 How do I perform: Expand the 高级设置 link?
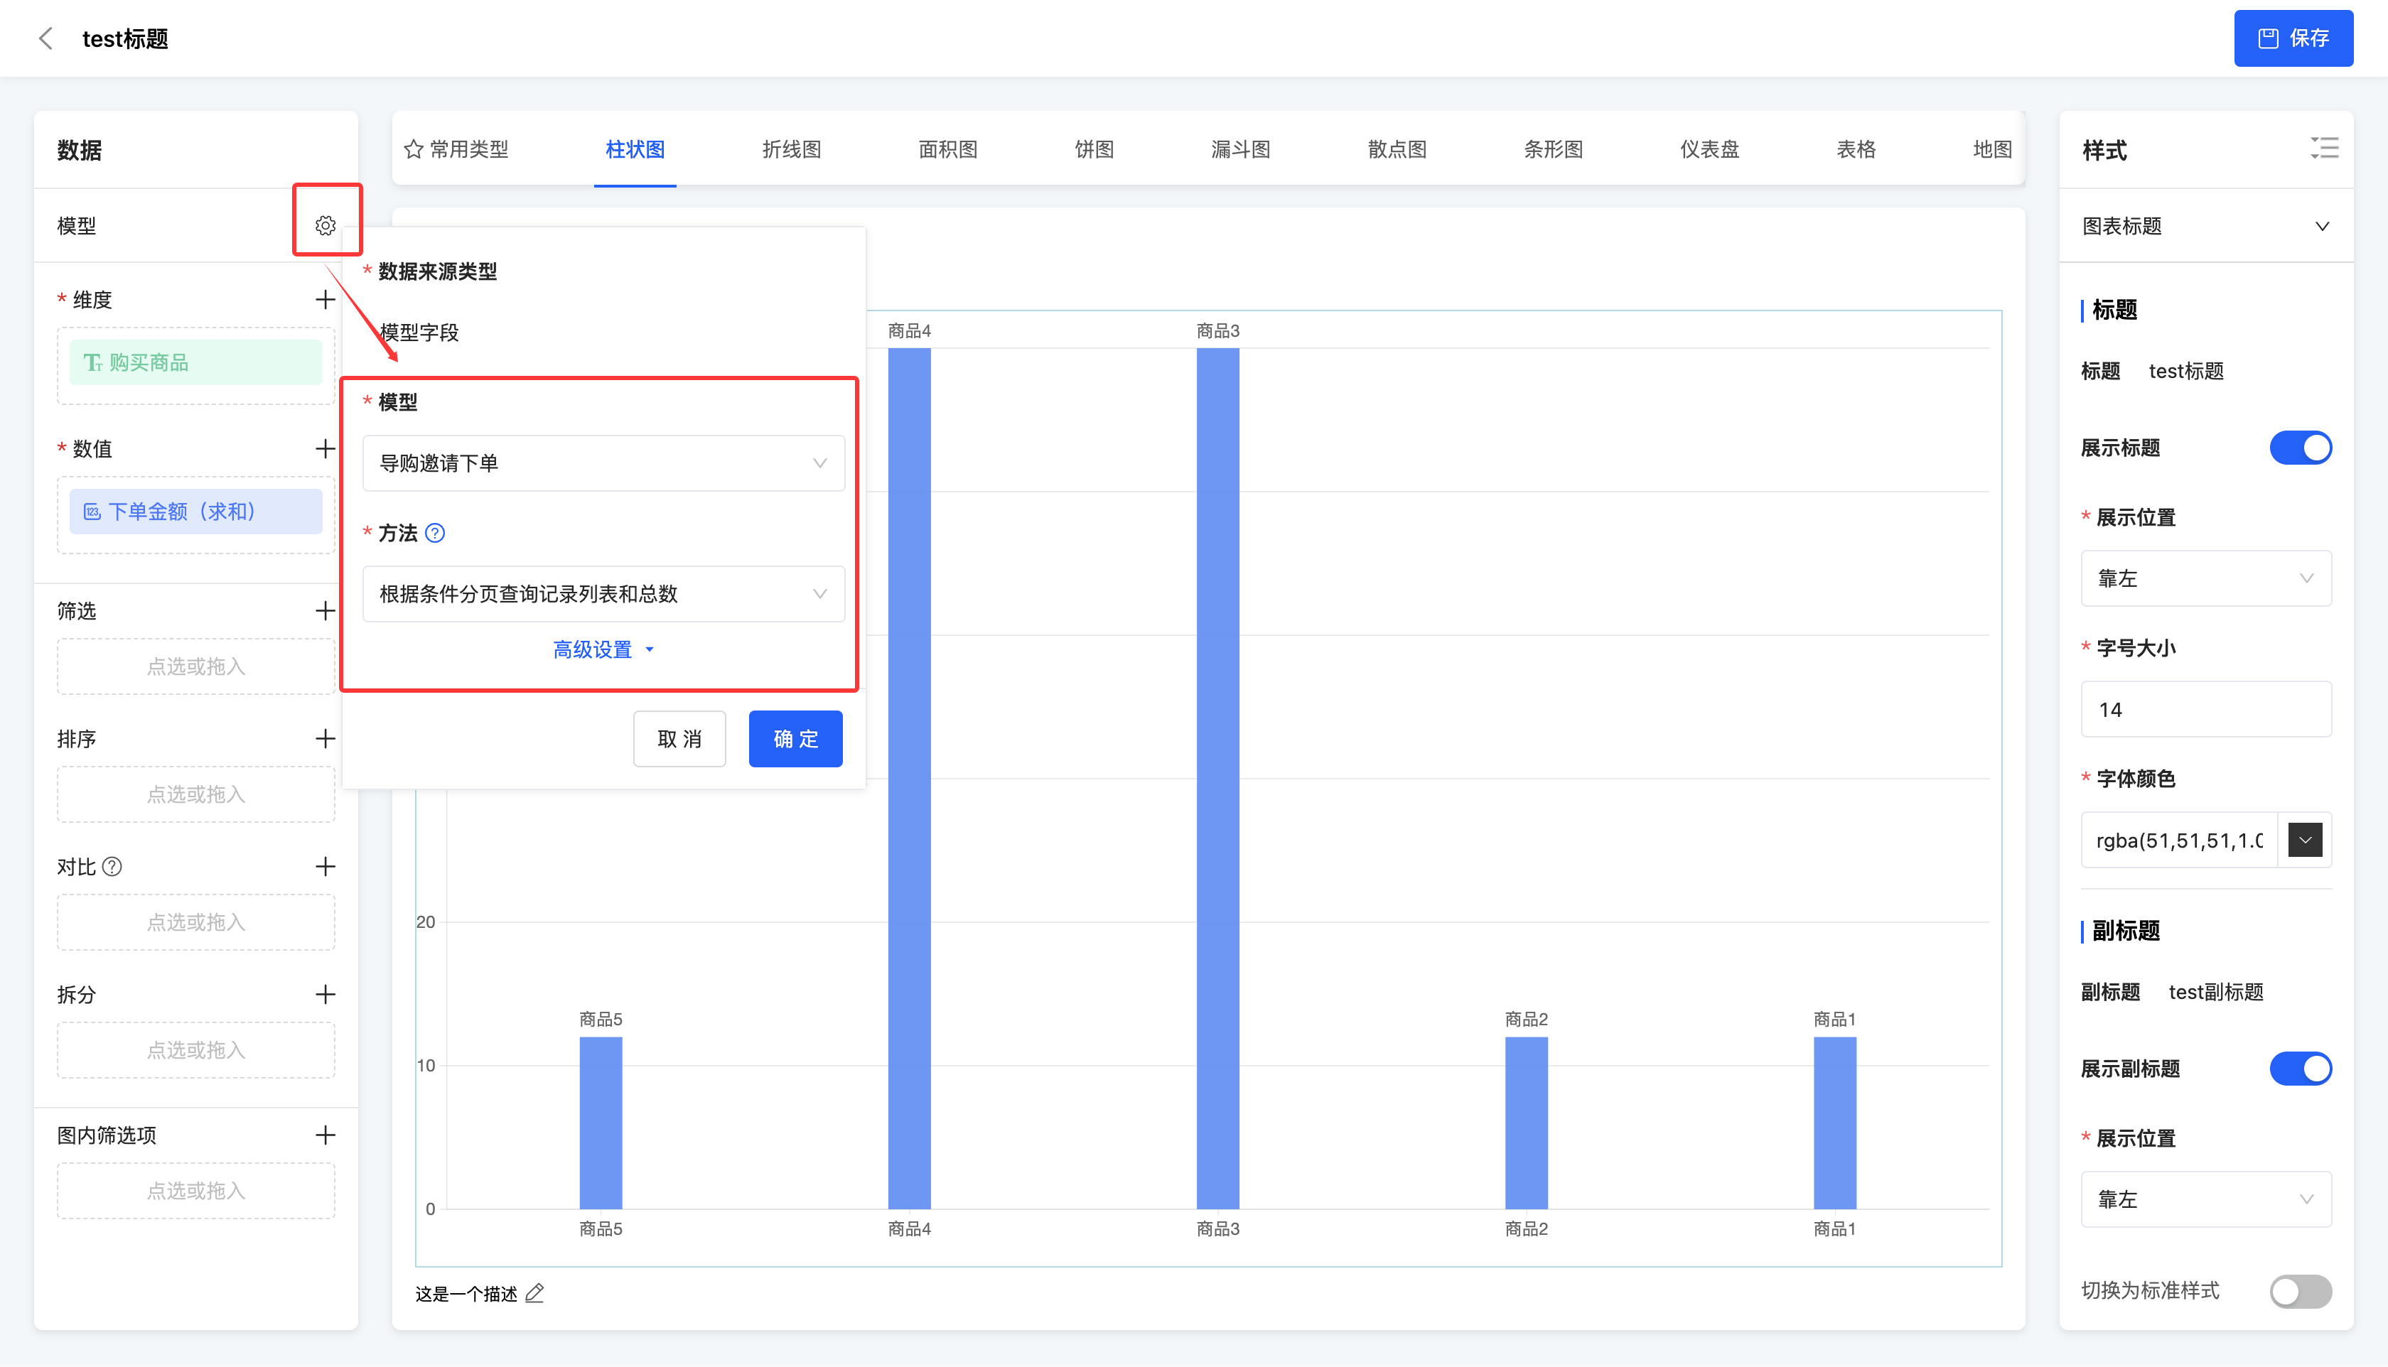coord(603,649)
